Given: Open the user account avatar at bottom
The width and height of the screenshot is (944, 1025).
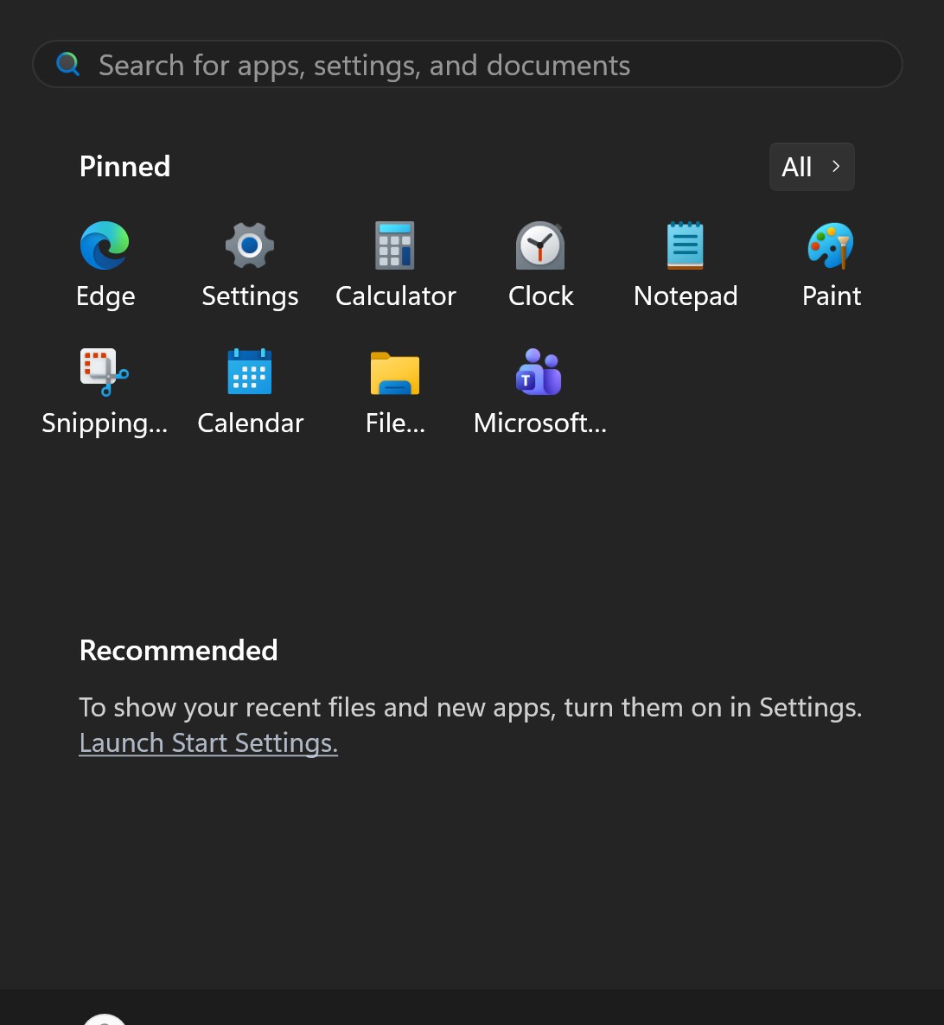Looking at the screenshot, I should click(104, 1020).
